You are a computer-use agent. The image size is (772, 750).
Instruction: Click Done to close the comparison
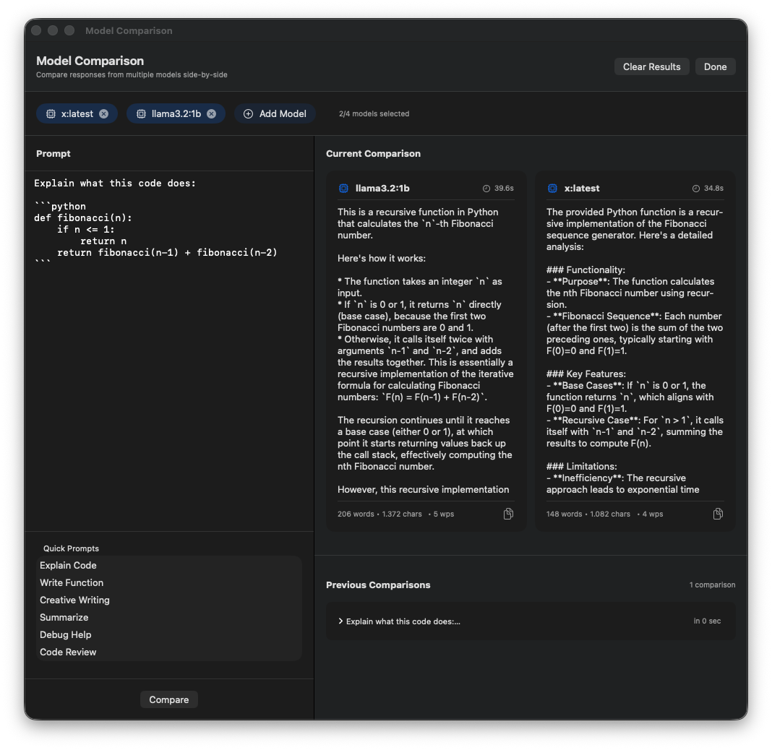coord(715,66)
